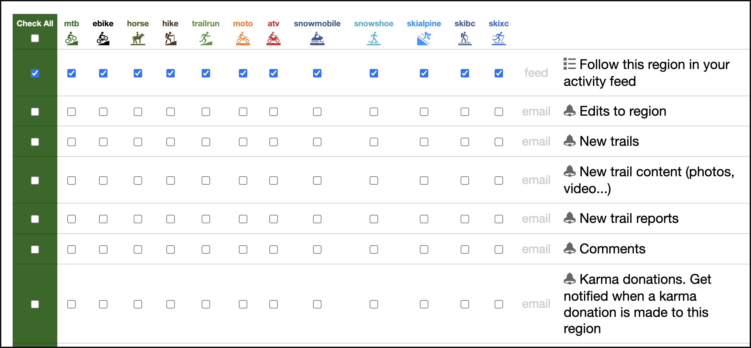Enable ebike email for Karma donations

[103, 304]
